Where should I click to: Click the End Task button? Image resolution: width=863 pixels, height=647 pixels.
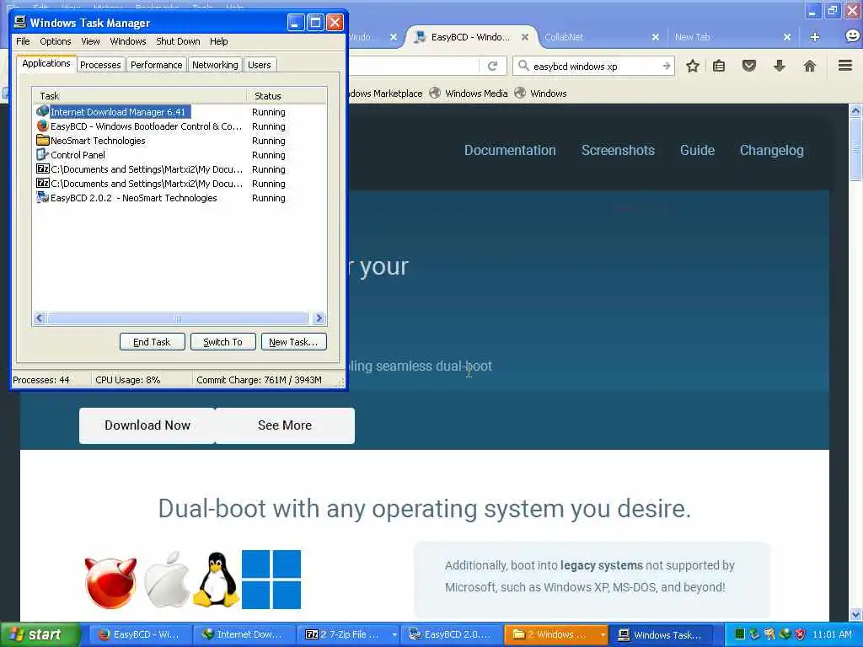pos(152,342)
